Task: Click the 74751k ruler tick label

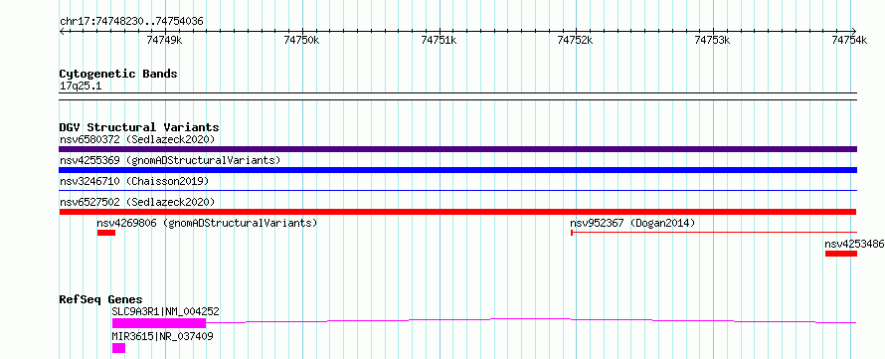Action: pyautogui.click(x=440, y=40)
